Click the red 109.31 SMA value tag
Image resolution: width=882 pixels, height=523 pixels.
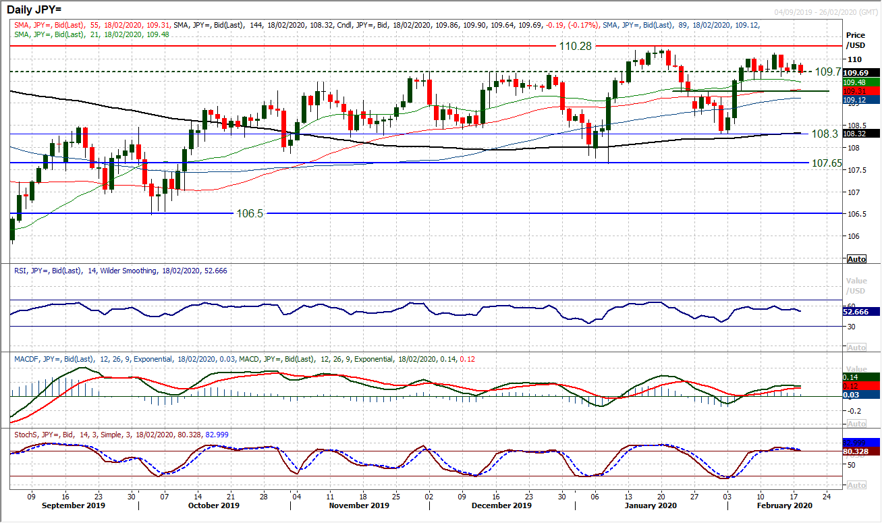[x=862, y=90]
